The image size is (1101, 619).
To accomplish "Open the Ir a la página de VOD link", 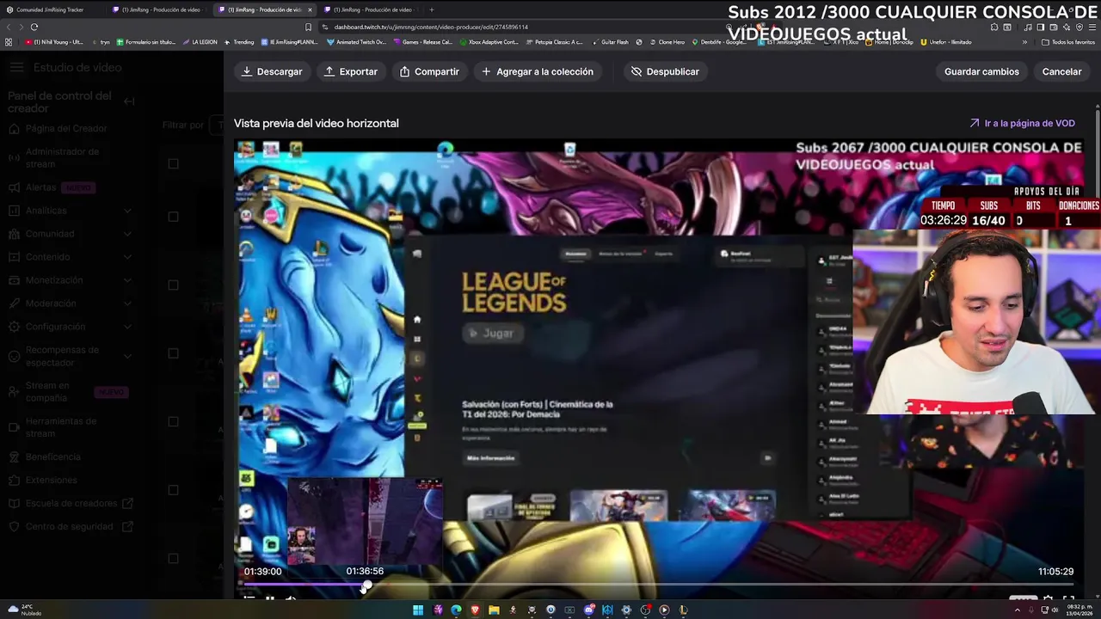I will click(1022, 123).
